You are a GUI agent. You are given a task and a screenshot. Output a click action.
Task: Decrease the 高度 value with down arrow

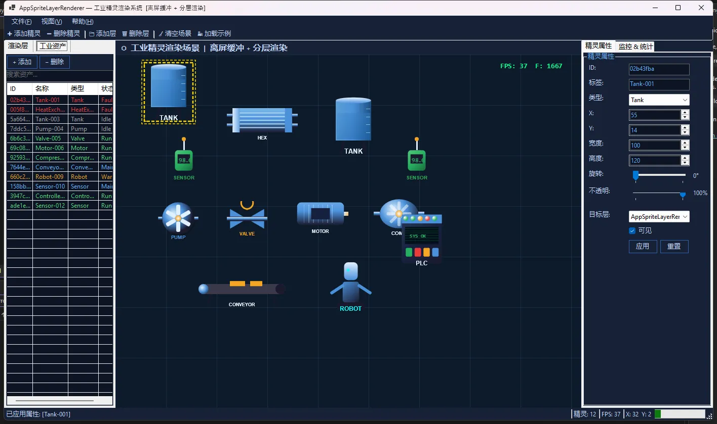tap(685, 163)
